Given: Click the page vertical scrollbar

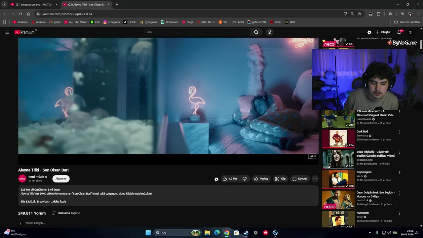Looking at the screenshot, I should (421, 45).
